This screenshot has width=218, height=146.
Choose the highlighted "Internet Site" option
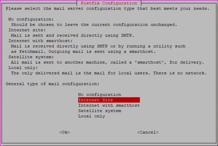point(109,100)
